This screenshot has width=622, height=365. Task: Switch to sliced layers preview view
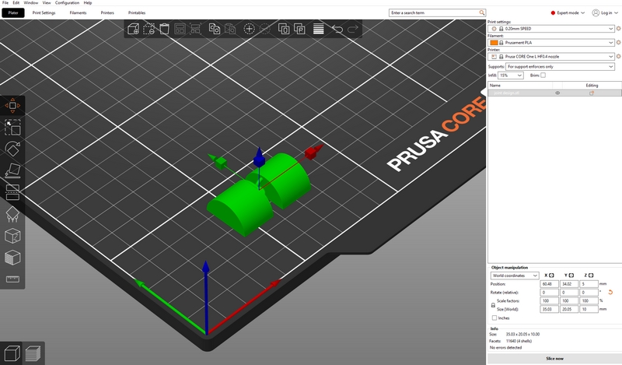[33, 353]
